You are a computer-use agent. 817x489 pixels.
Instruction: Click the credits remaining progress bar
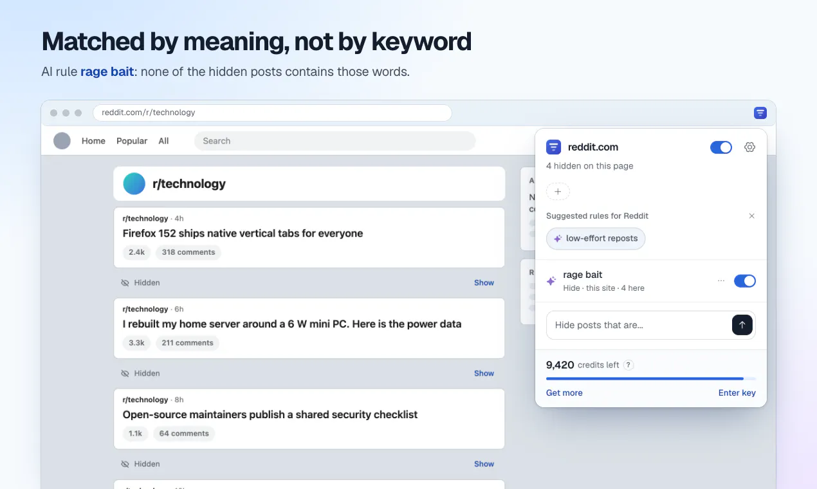(x=651, y=379)
